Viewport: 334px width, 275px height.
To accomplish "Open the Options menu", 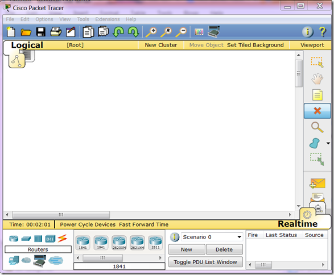I will tap(44, 19).
